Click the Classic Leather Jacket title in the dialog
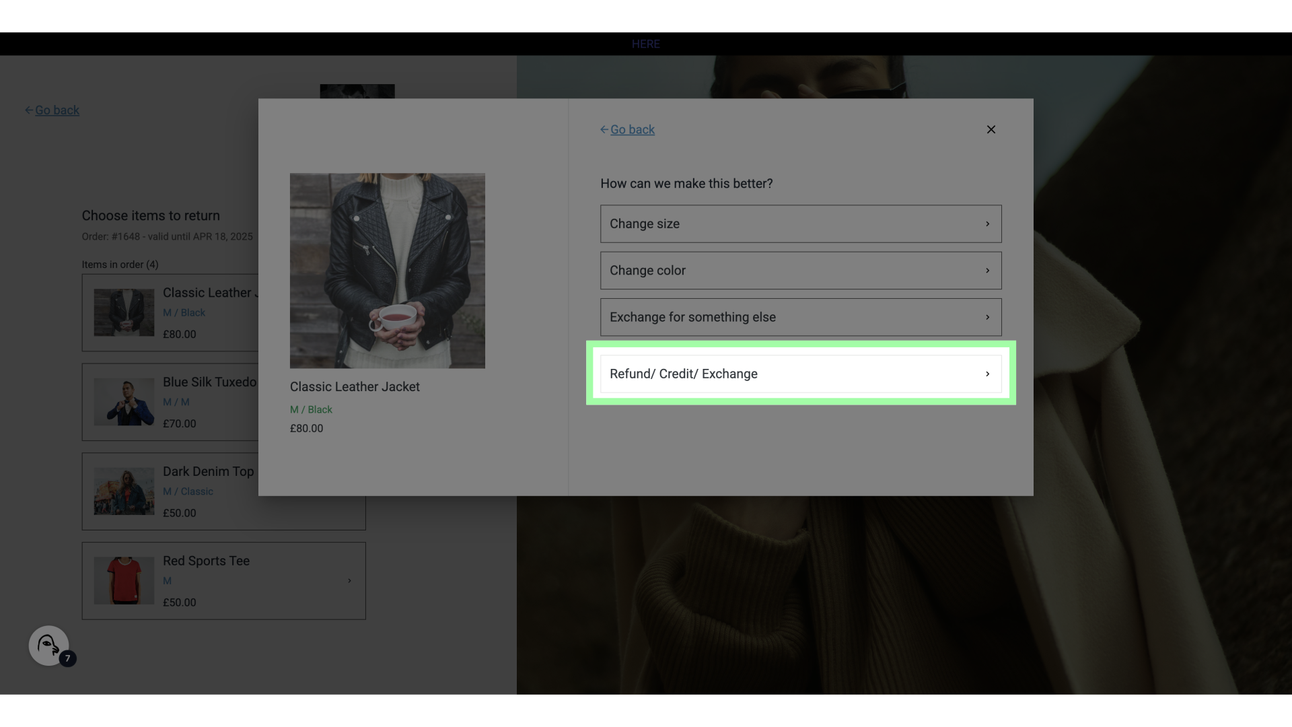This screenshot has width=1292, height=727. [x=355, y=386]
